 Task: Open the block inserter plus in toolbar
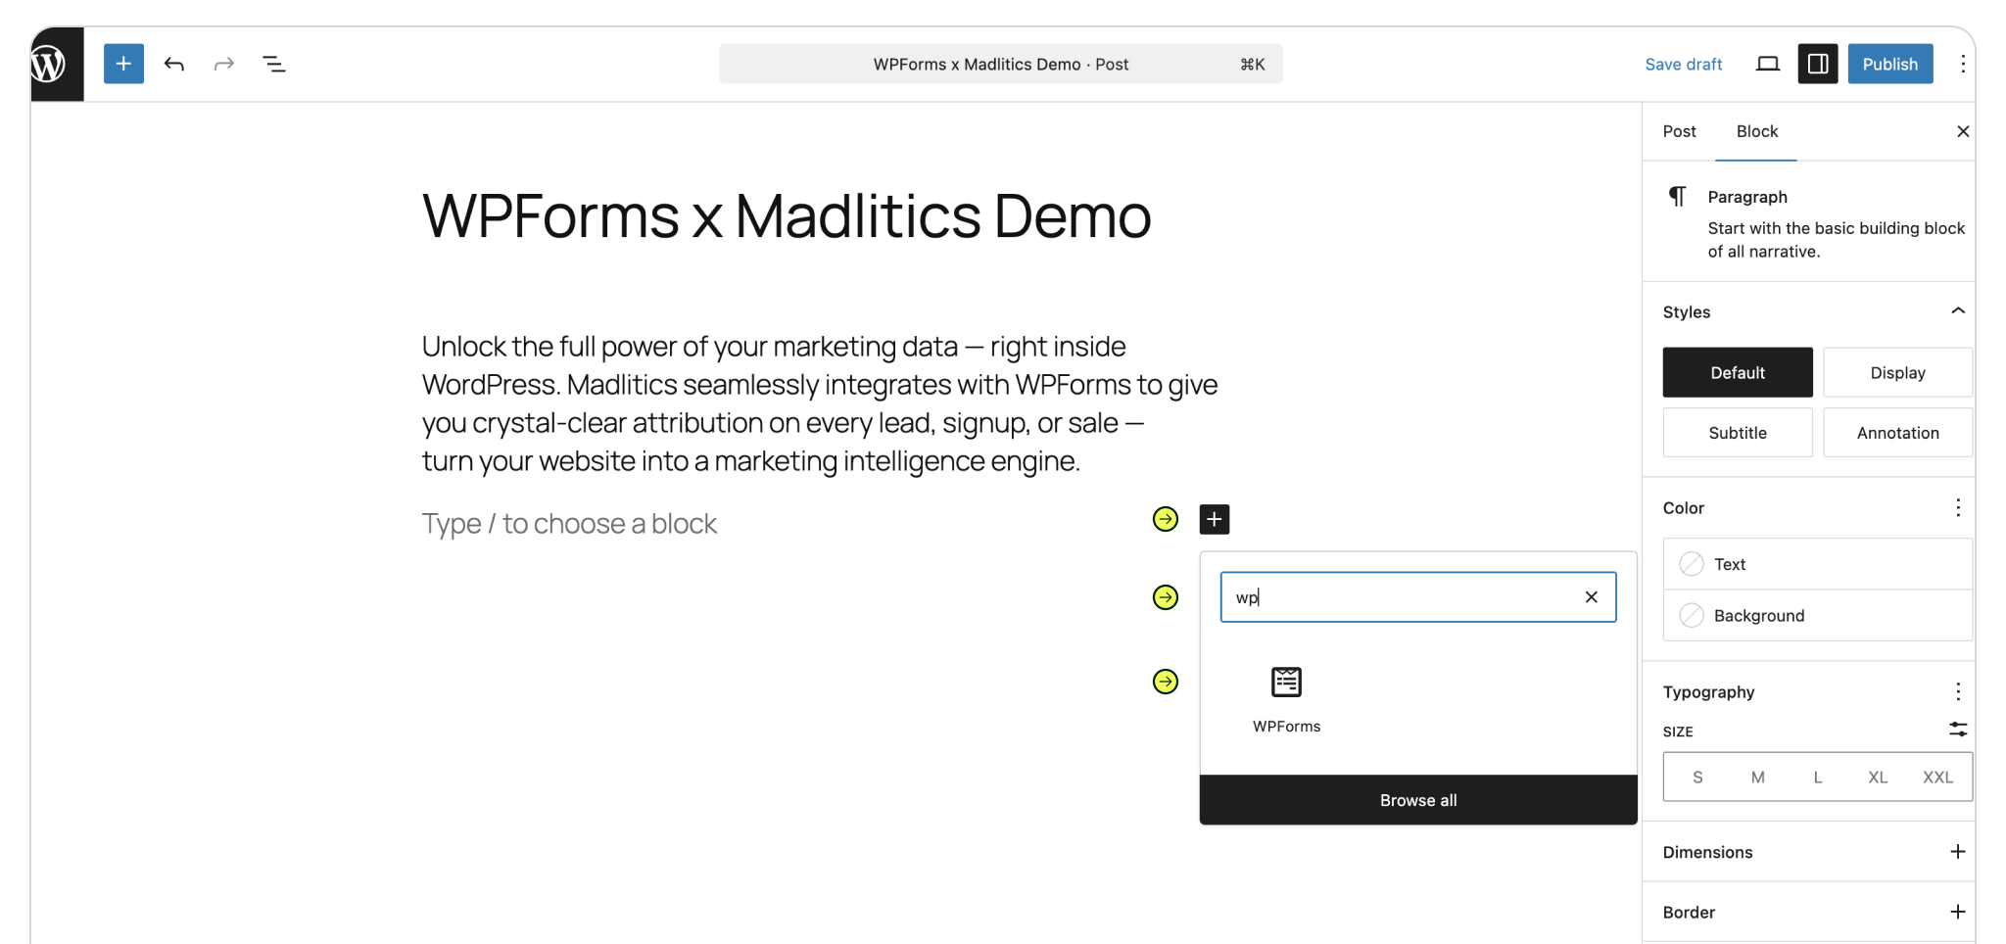123,64
